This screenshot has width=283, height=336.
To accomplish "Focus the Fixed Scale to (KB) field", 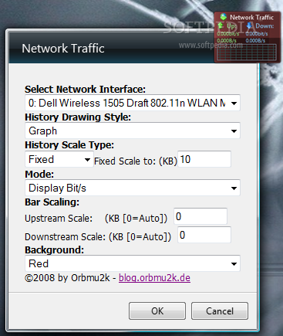I will [204, 159].
